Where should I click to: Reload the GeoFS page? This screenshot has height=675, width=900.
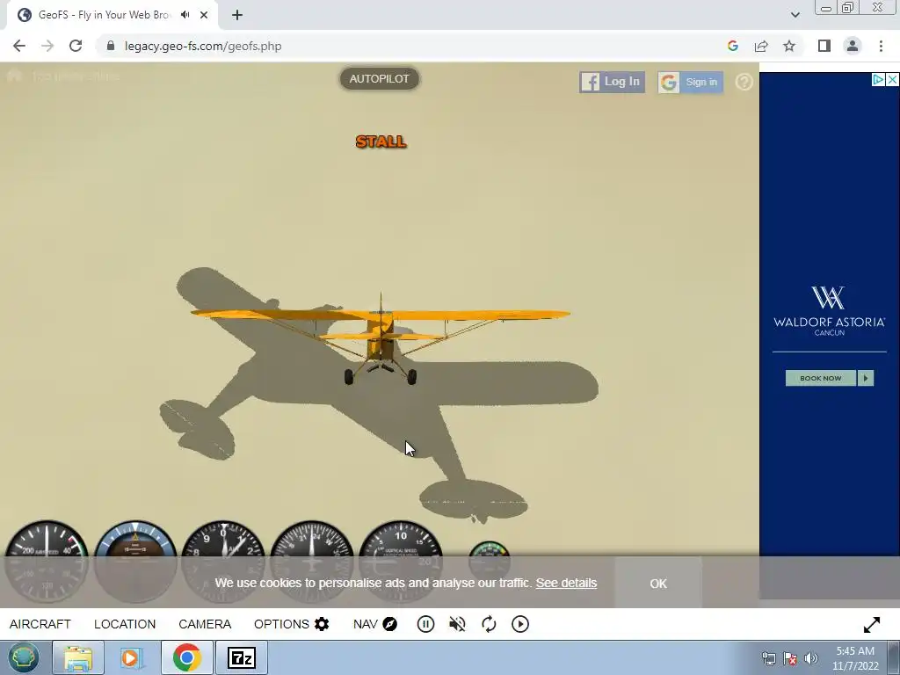(76, 46)
